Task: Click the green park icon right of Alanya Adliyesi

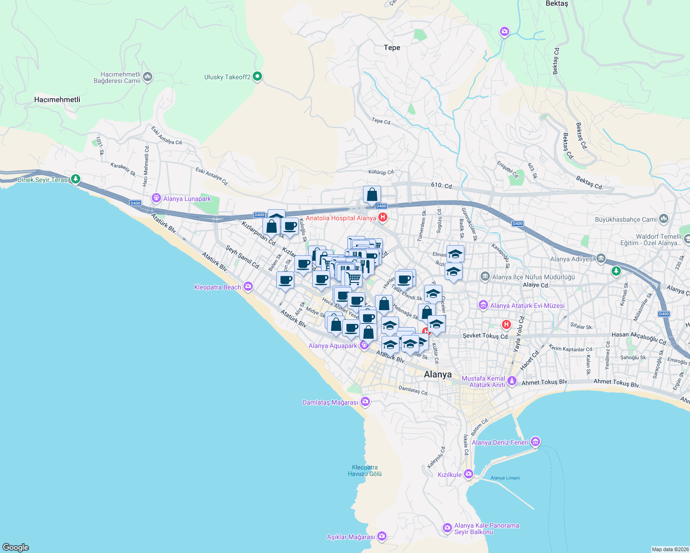Action: 616,271
